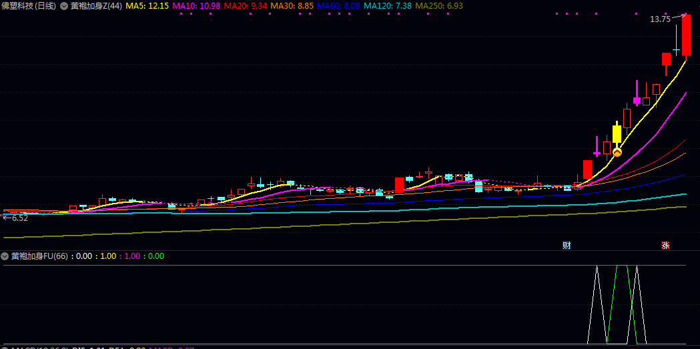Select the MA10 10.98 legend label
The image size is (700, 349).
pos(196,5)
